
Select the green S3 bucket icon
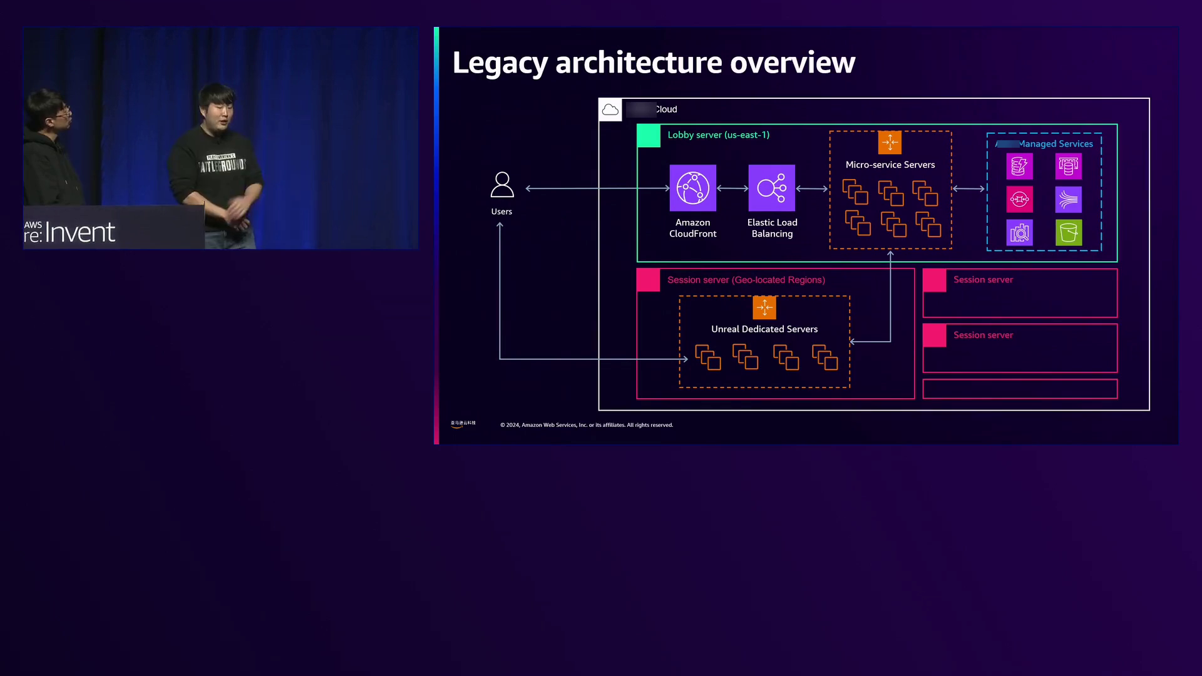[x=1068, y=233]
